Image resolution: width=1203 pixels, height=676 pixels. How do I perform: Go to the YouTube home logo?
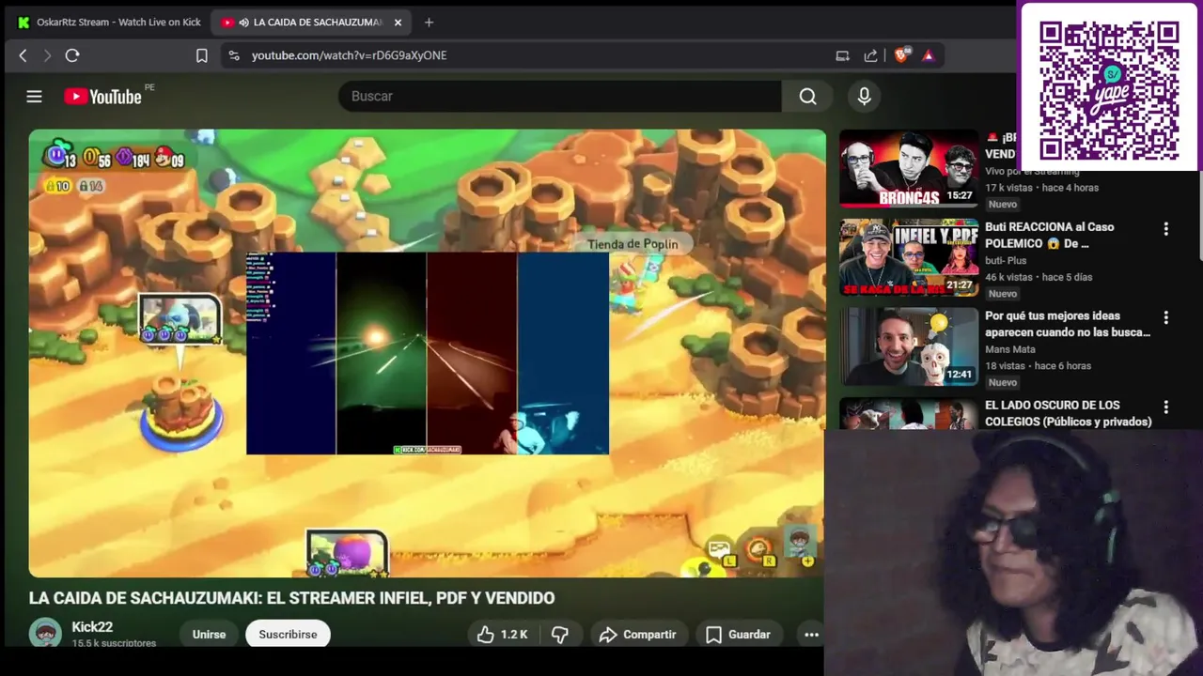coord(103,96)
